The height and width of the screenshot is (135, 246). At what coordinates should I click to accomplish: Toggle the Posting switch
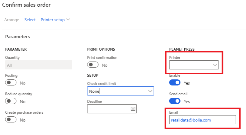pos(11,83)
